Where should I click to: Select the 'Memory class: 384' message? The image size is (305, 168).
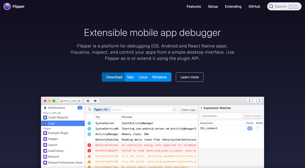[x=135, y=134]
